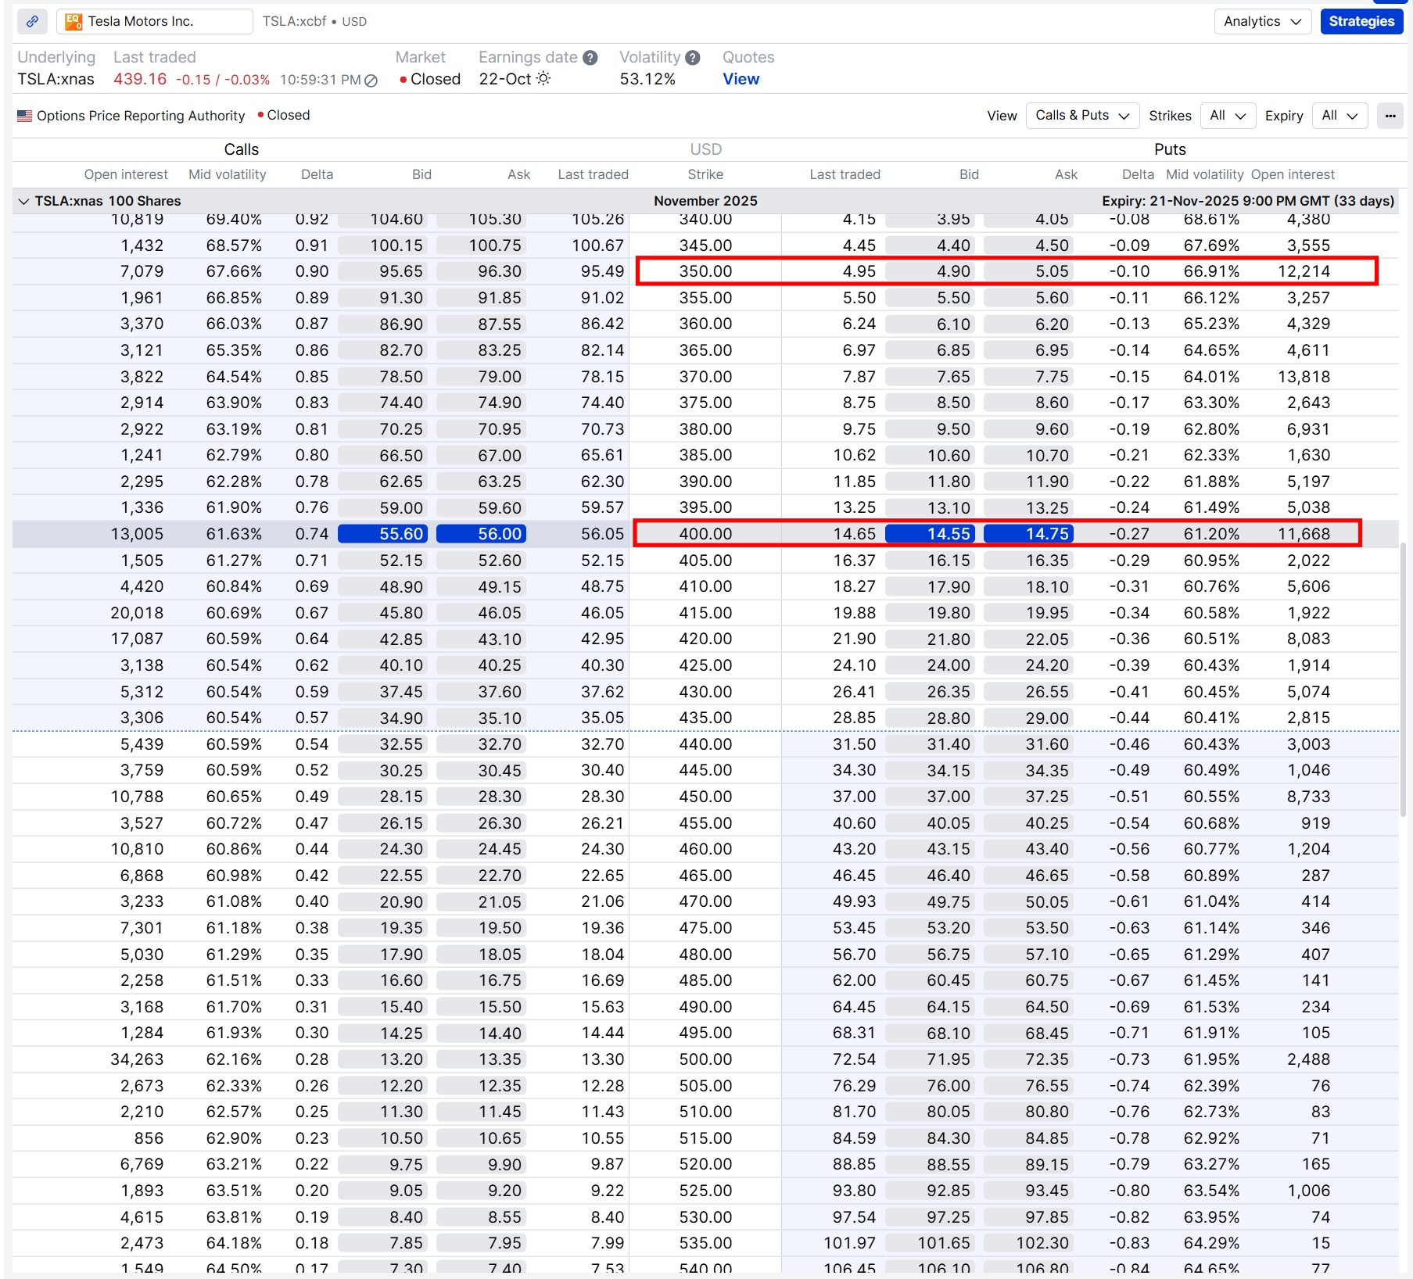1413x1279 pixels.
Task: Collapse the TSLA:xnas 100 Shares section
Action: pos(23,200)
